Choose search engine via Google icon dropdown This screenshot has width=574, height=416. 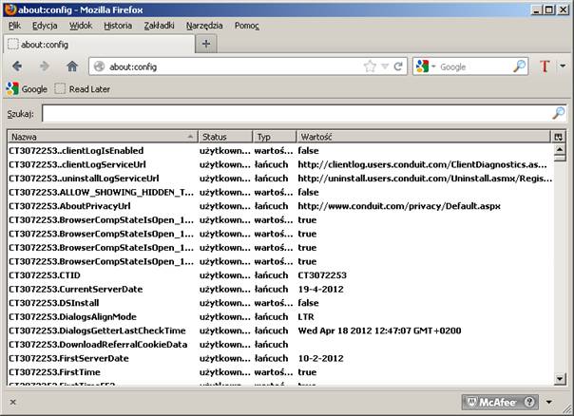[426, 66]
